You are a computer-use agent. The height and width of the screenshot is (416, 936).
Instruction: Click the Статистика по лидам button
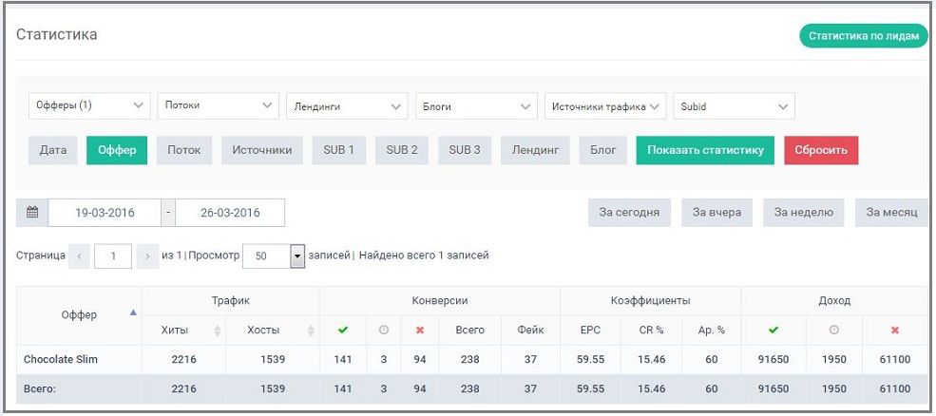864,36
